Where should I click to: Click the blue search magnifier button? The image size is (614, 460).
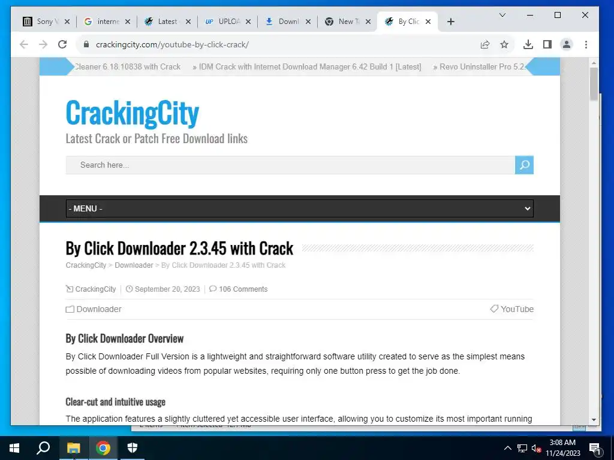pyautogui.click(x=524, y=165)
